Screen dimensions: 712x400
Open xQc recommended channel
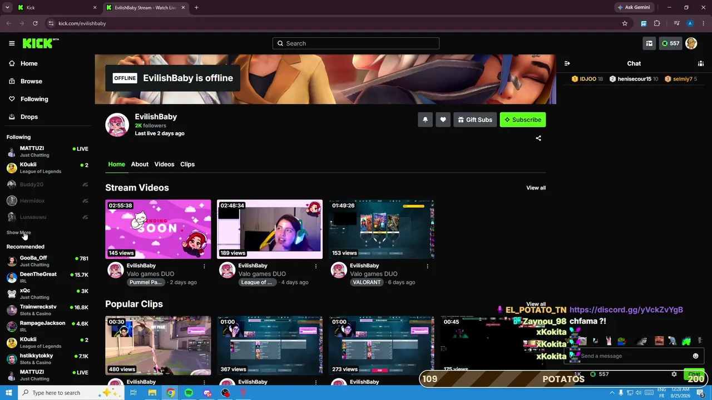(x=47, y=293)
